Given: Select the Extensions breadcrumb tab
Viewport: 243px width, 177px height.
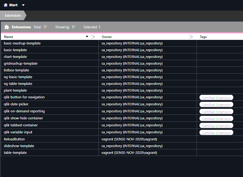Looking at the screenshot, I should 13,15.
